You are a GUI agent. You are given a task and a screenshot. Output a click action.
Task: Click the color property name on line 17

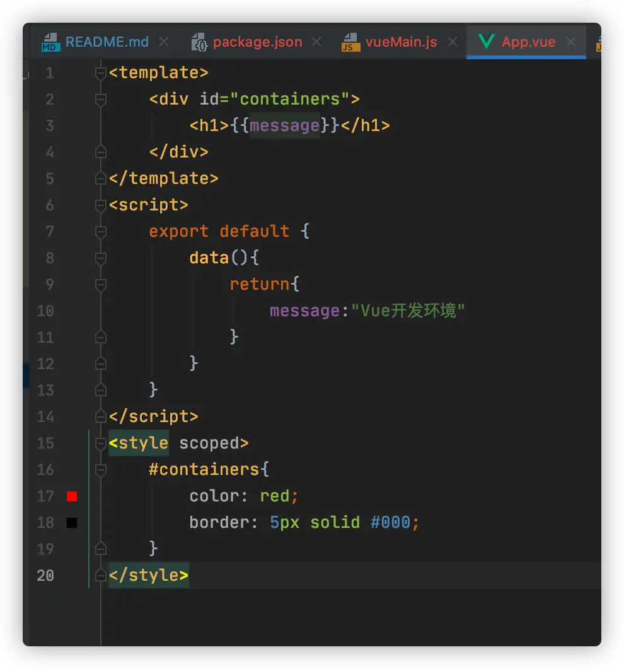point(214,496)
